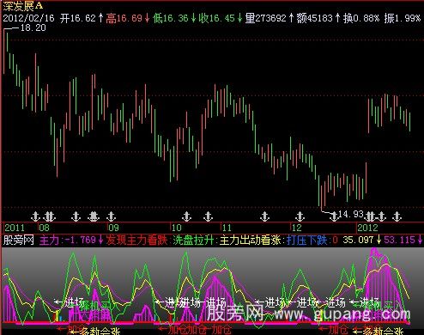Click the close price 收16.45 value
The image size is (424, 335).
pos(221,18)
